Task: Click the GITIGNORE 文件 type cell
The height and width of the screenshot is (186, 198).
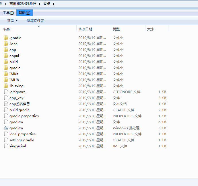Action: point(127,92)
